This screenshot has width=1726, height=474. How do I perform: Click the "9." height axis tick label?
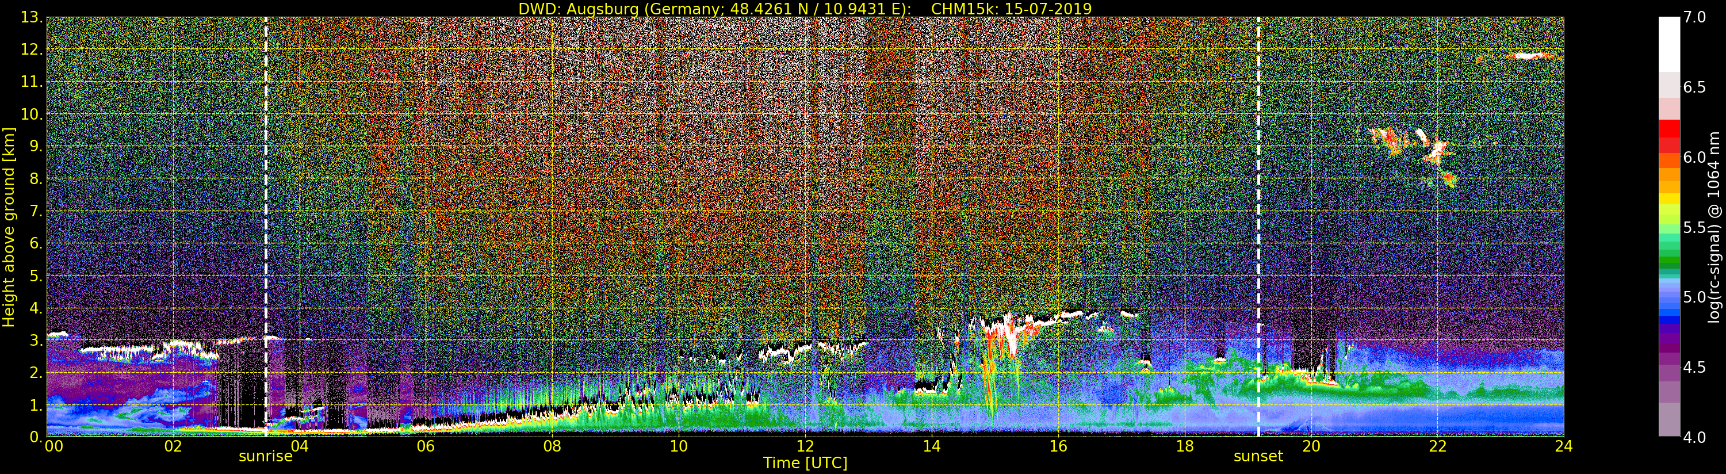coord(35,146)
